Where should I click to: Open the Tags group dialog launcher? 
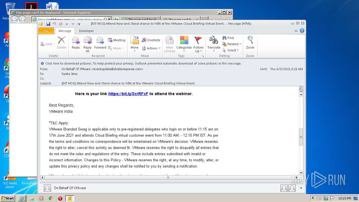[x=203, y=56]
